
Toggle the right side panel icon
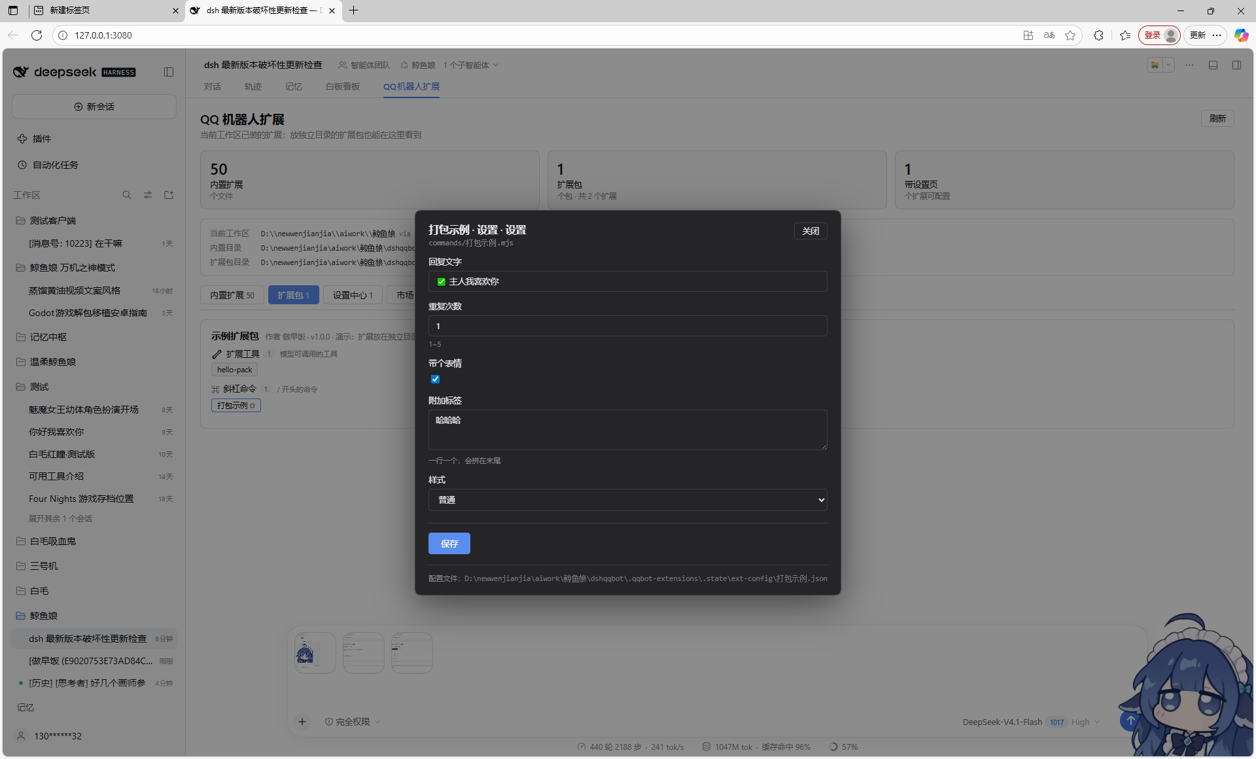point(1236,65)
